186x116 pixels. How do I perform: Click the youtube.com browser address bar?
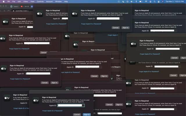22,11
